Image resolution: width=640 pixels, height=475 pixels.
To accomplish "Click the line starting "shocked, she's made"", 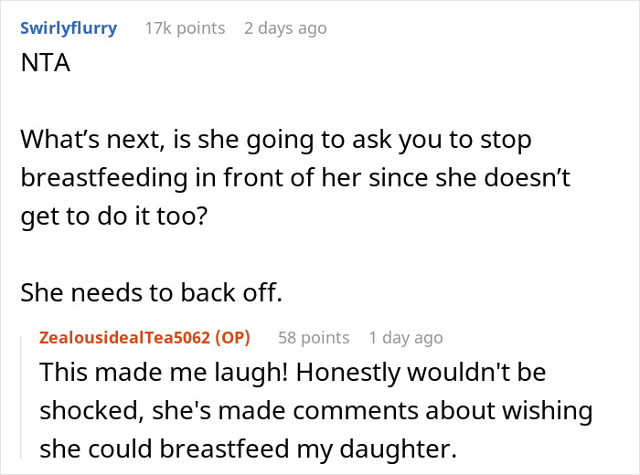I will point(315,411).
